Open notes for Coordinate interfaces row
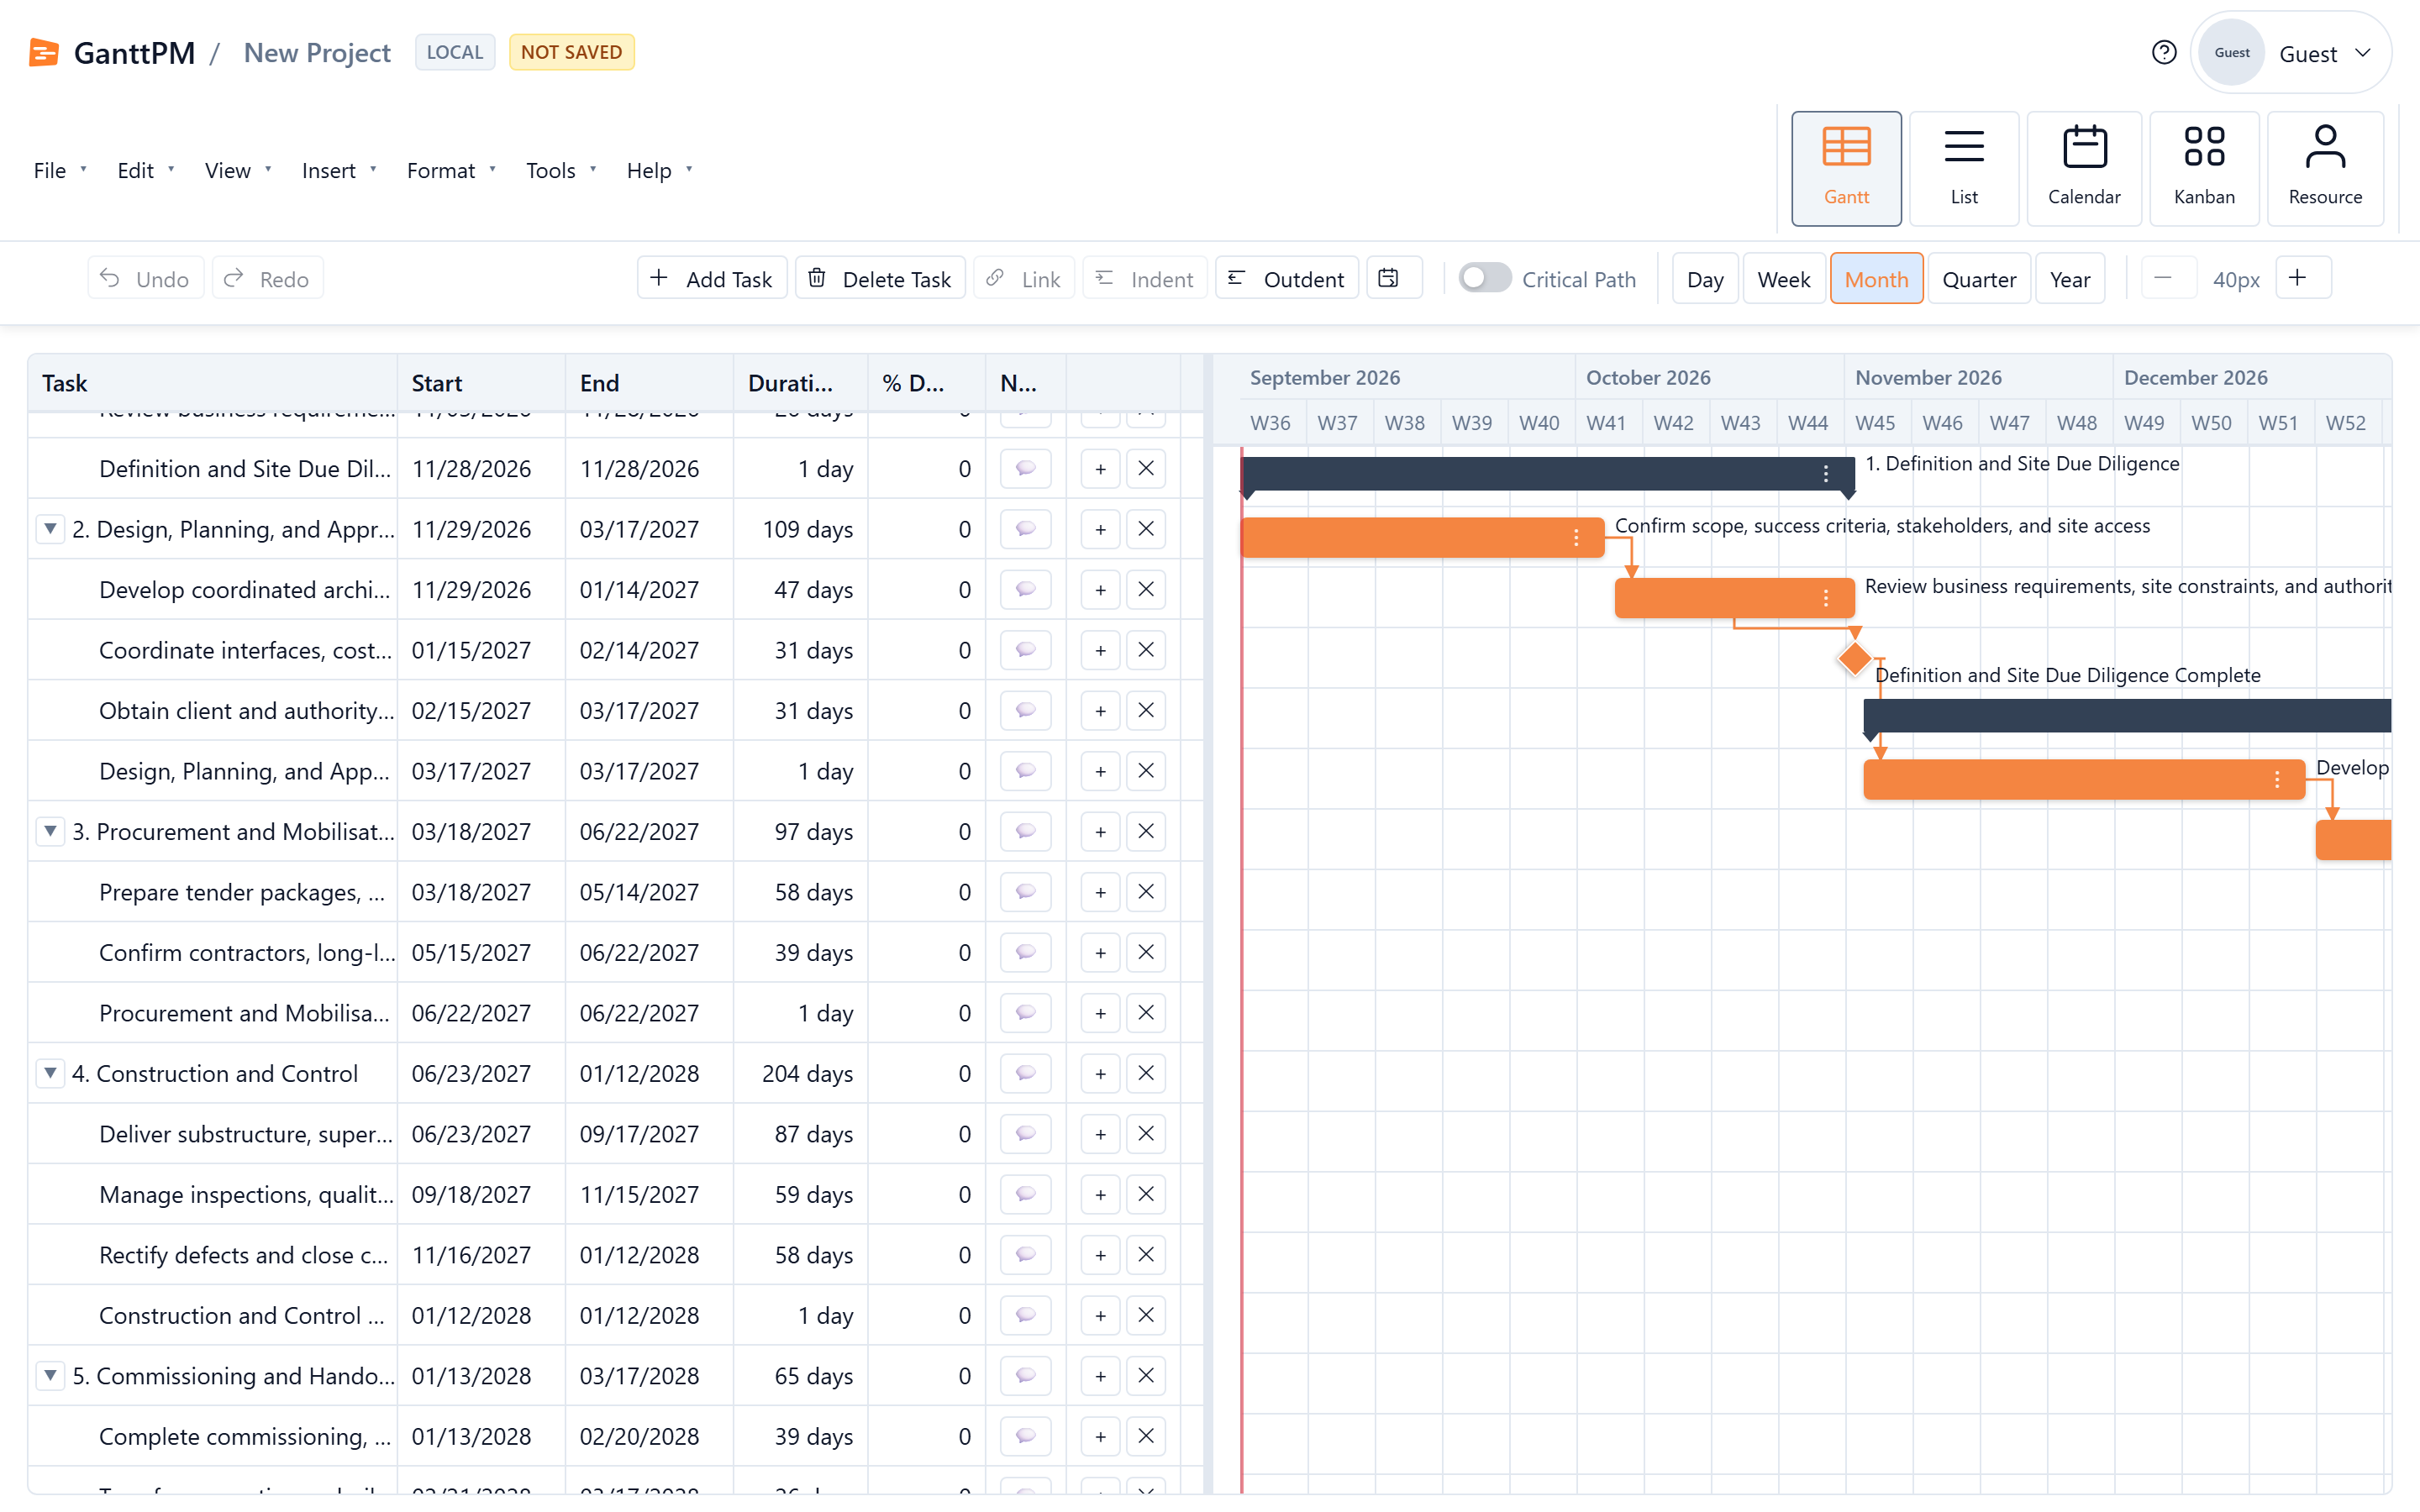This screenshot has height=1512, width=2420. click(1026, 650)
